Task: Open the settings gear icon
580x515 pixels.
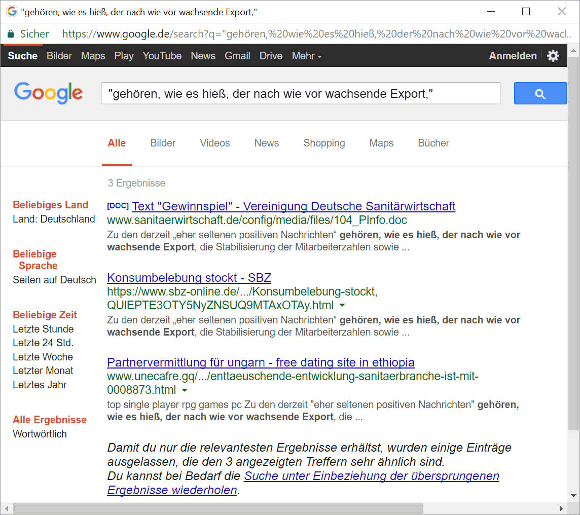Action: [553, 56]
